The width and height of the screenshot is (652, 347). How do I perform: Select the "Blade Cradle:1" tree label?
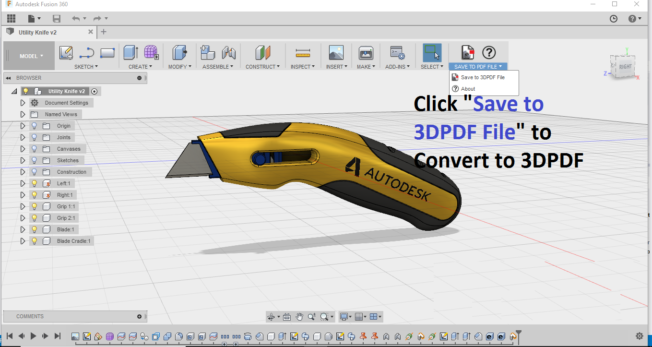coord(73,241)
